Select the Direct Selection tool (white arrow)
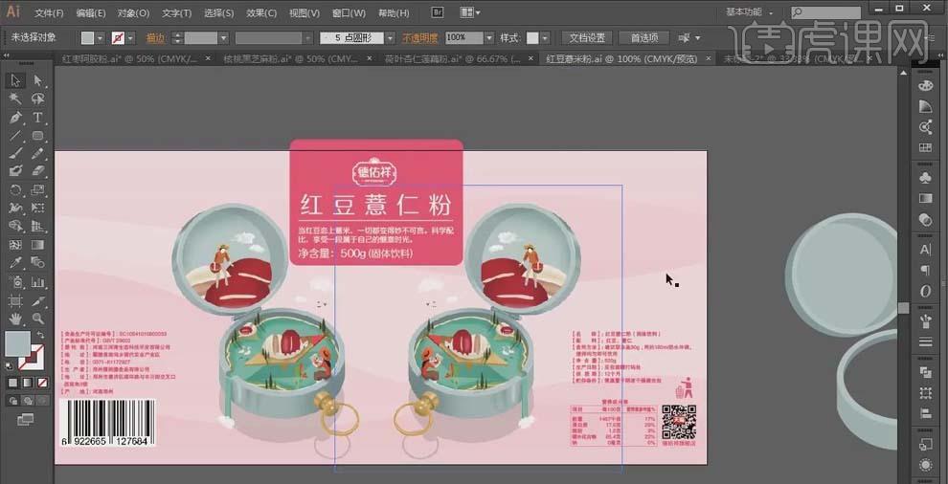948x484 pixels. [37, 80]
